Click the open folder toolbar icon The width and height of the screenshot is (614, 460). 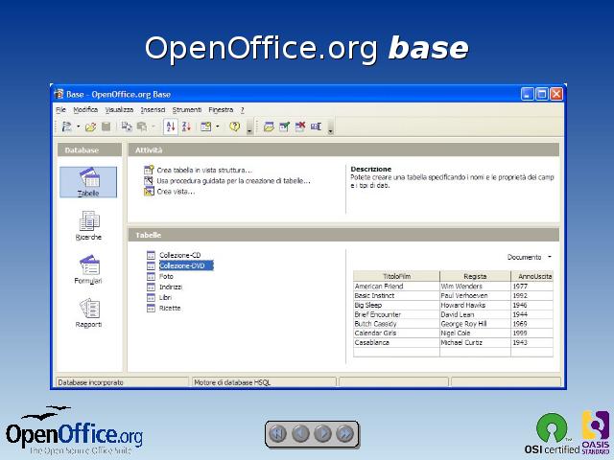click(90, 126)
